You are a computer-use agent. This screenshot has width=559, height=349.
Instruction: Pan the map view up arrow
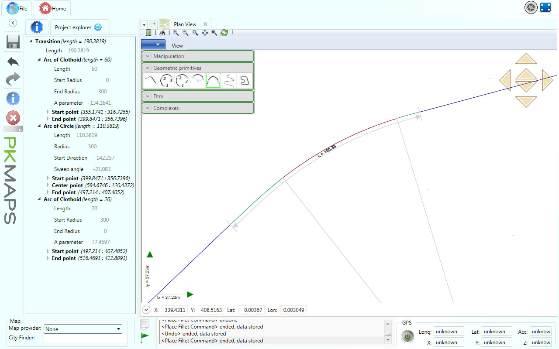tap(526, 59)
